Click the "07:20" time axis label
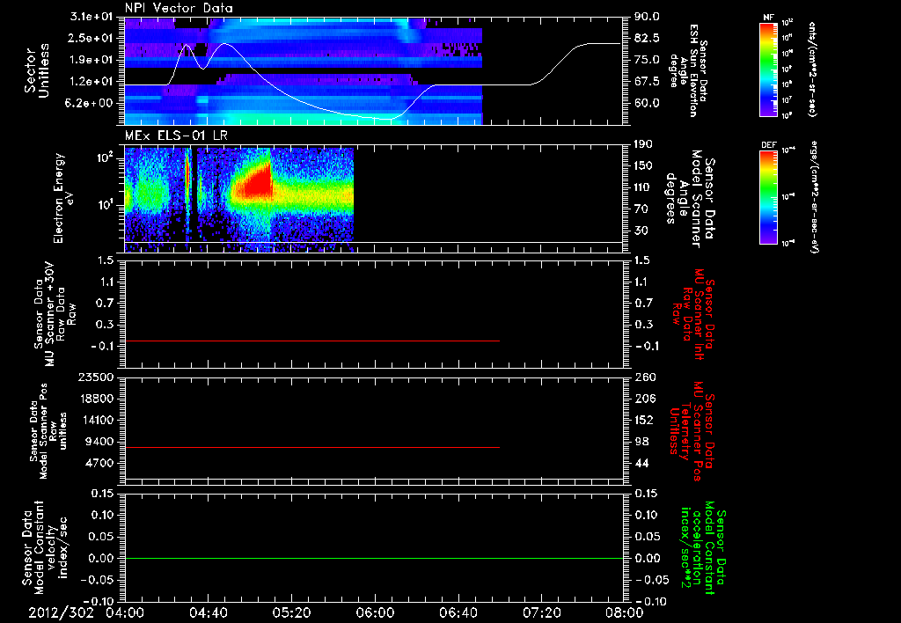 click(x=541, y=612)
